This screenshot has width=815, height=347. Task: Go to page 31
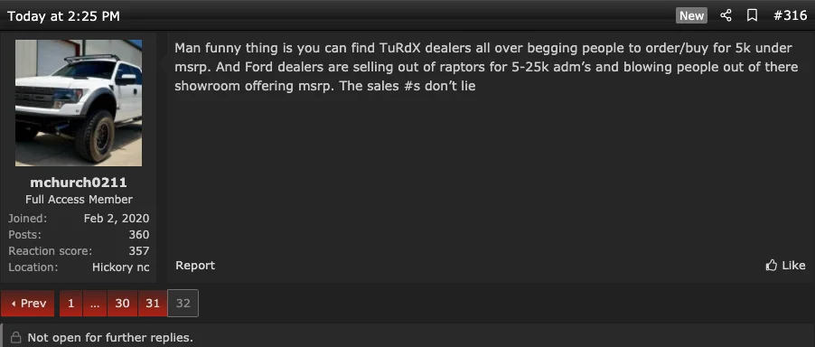153,304
